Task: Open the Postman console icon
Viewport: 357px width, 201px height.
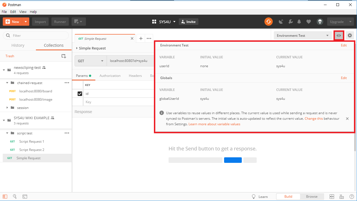Action: [x=25, y=197]
